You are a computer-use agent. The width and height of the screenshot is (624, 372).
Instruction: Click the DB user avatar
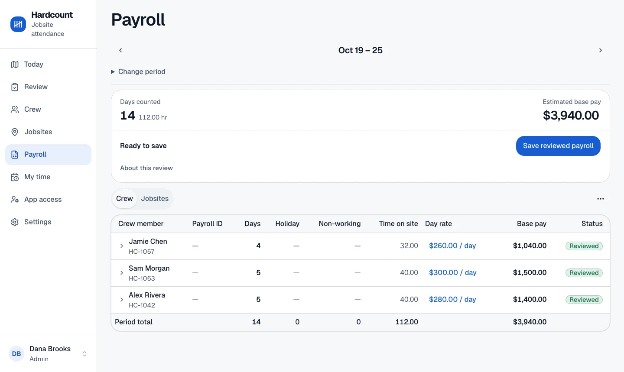[x=16, y=354]
